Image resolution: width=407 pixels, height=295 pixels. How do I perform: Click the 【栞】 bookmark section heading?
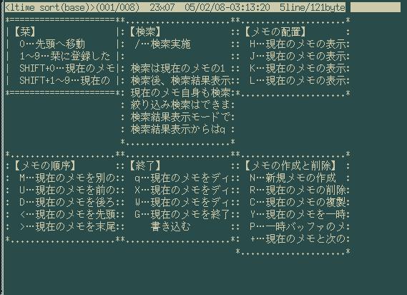pos(24,32)
